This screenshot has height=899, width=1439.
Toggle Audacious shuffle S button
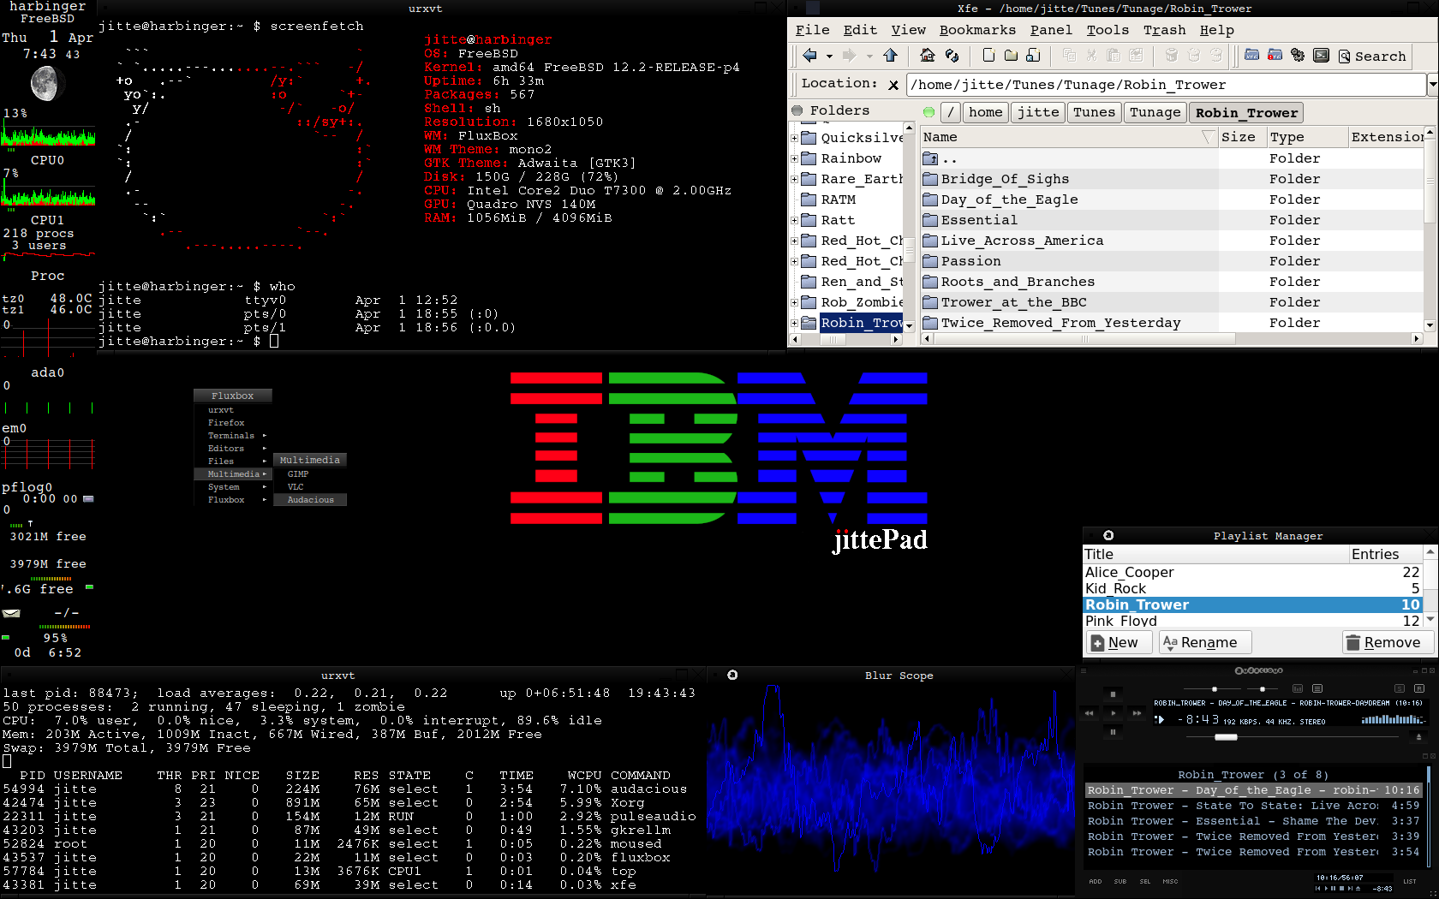point(1400,688)
